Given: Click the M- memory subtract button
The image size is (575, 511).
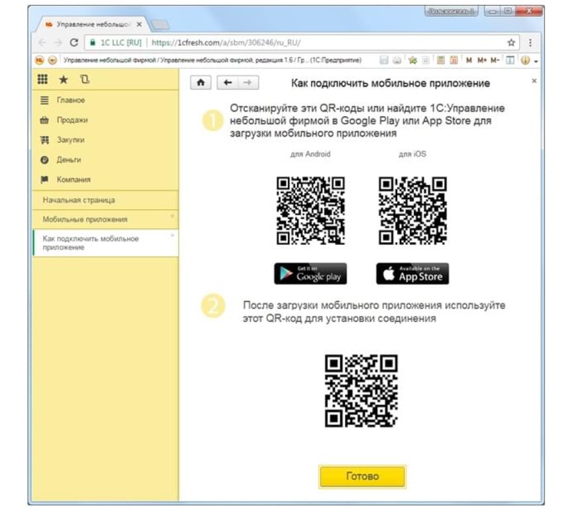Looking at the screenshot, I should click(x=495, y=60).
